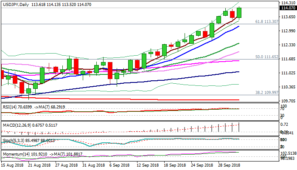Click the 111.025 price axis label
The image size is (297, 170).
pos(288,73)
